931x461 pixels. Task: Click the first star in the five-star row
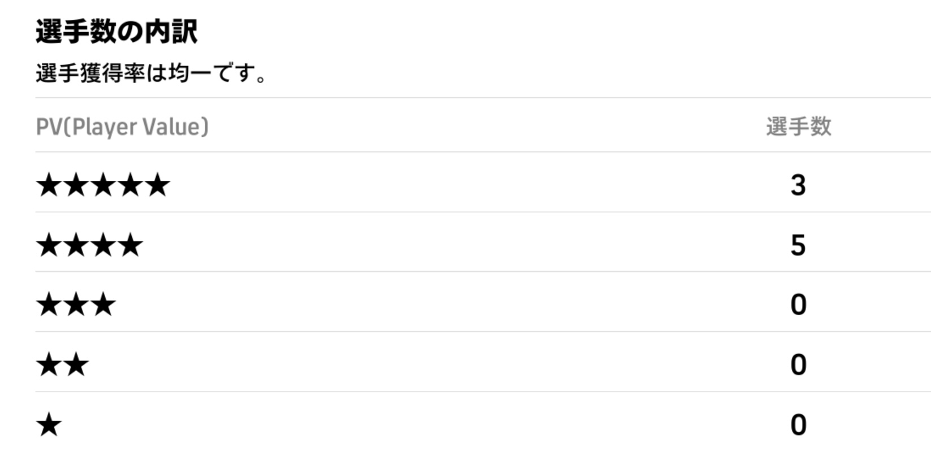pos(49,185)
